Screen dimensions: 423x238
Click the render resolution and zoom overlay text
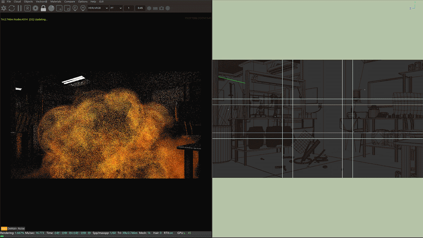[198, 18]
